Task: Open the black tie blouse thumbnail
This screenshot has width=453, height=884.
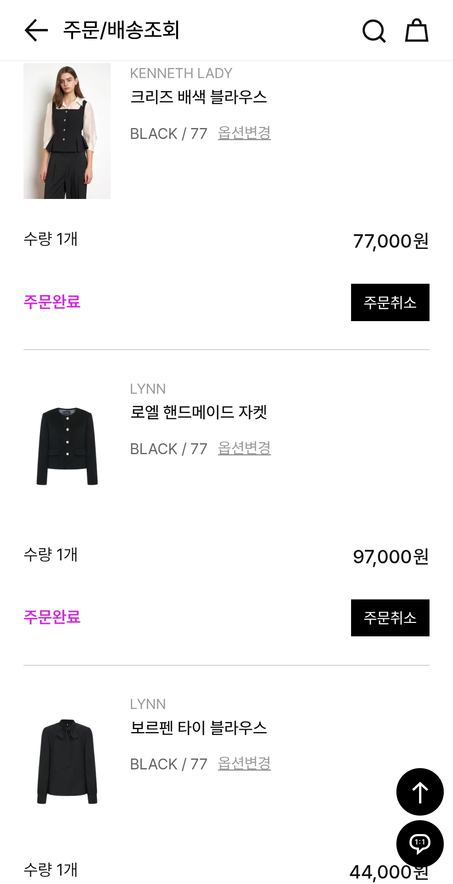Action: [67, 761]
